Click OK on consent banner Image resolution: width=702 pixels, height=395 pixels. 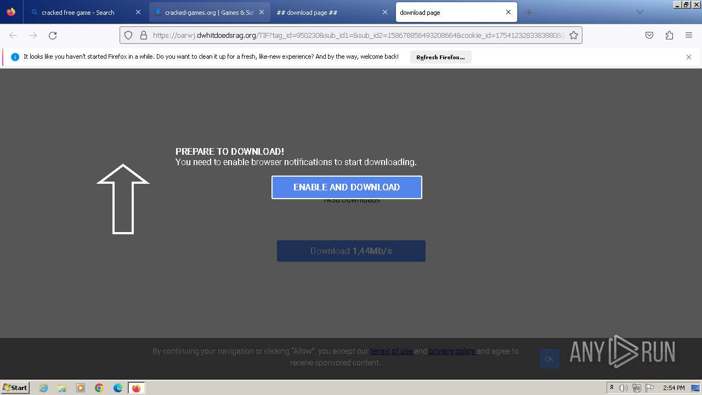coord(549,359)
